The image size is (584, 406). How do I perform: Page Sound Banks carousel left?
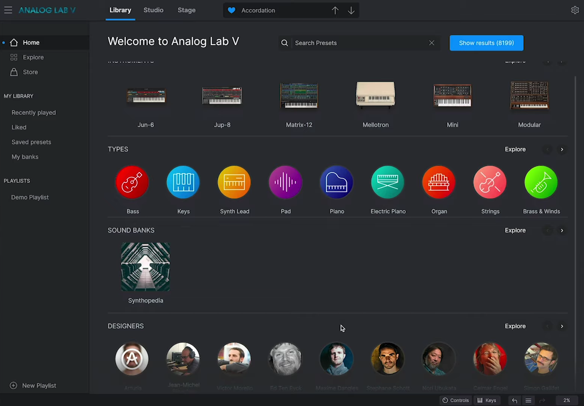(x=548, y=230)
